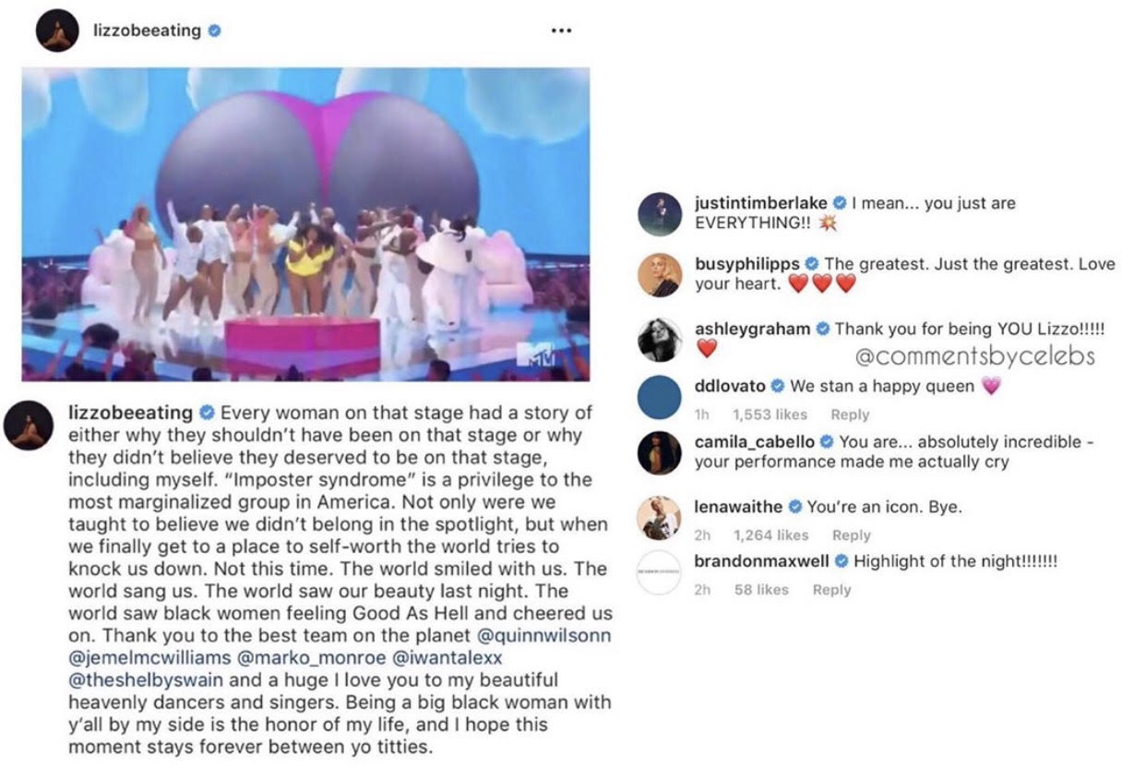The width and height of the screenshot is (1146, 783).
Task: Click verified badge next to header username
Action: tap(214, 30)
